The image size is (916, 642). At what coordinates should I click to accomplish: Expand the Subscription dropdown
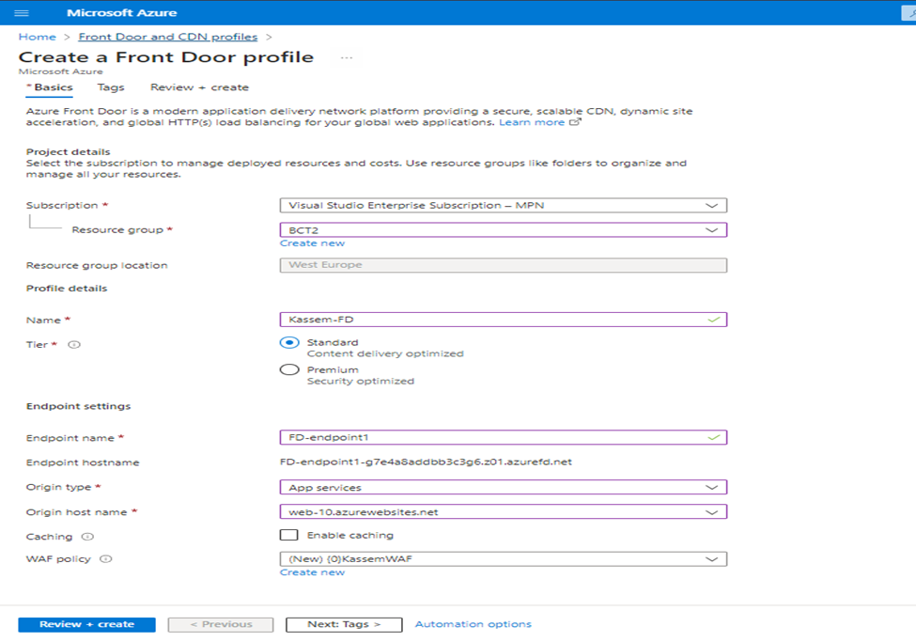pos(504,205)
